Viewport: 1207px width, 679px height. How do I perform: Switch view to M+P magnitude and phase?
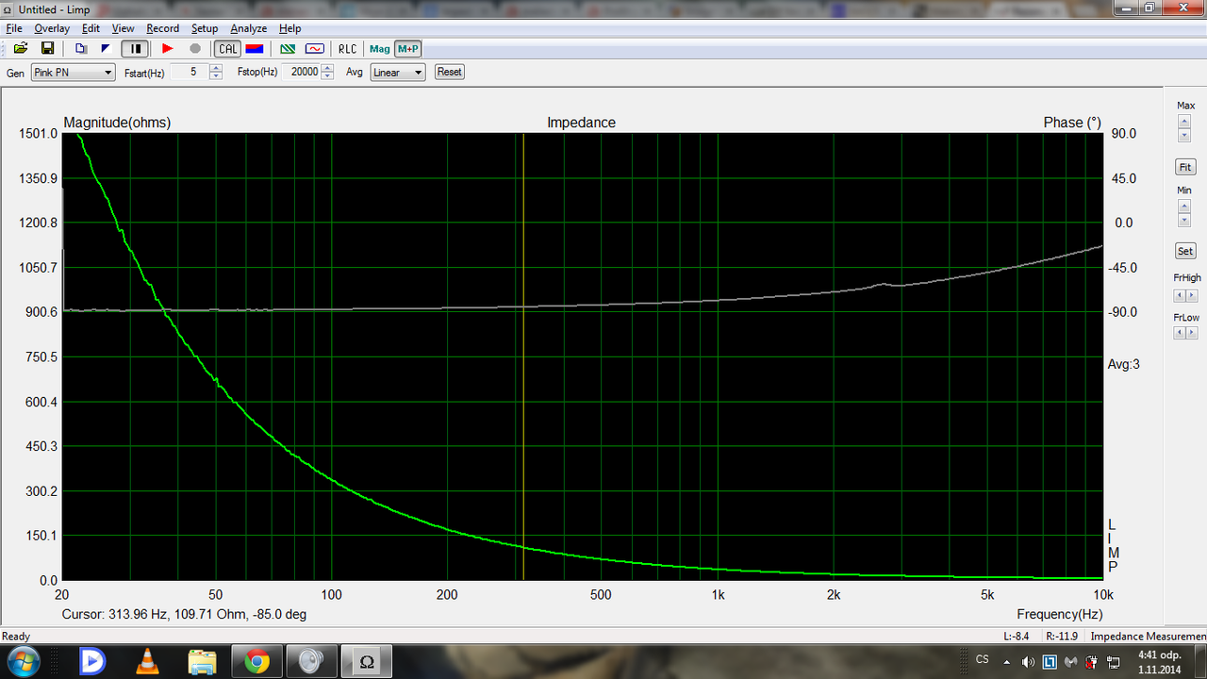408,48
